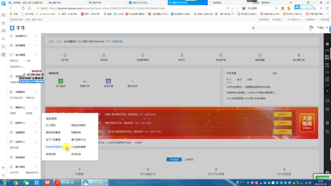Collapse browser left rail with bottom arrow icon

click(4, 175)
